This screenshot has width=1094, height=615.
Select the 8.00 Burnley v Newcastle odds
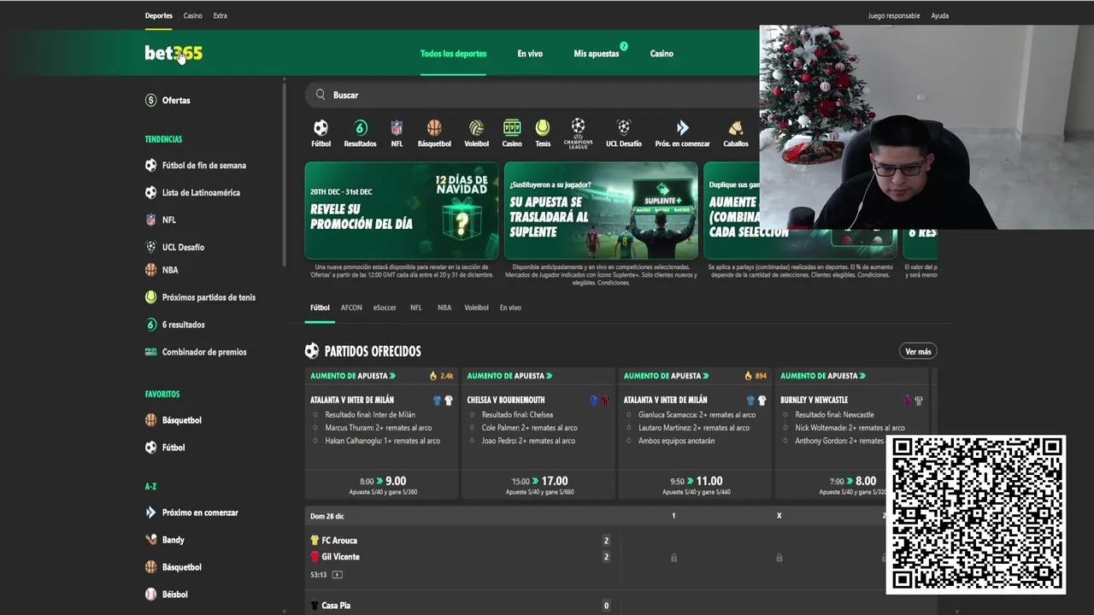point(851,484)
